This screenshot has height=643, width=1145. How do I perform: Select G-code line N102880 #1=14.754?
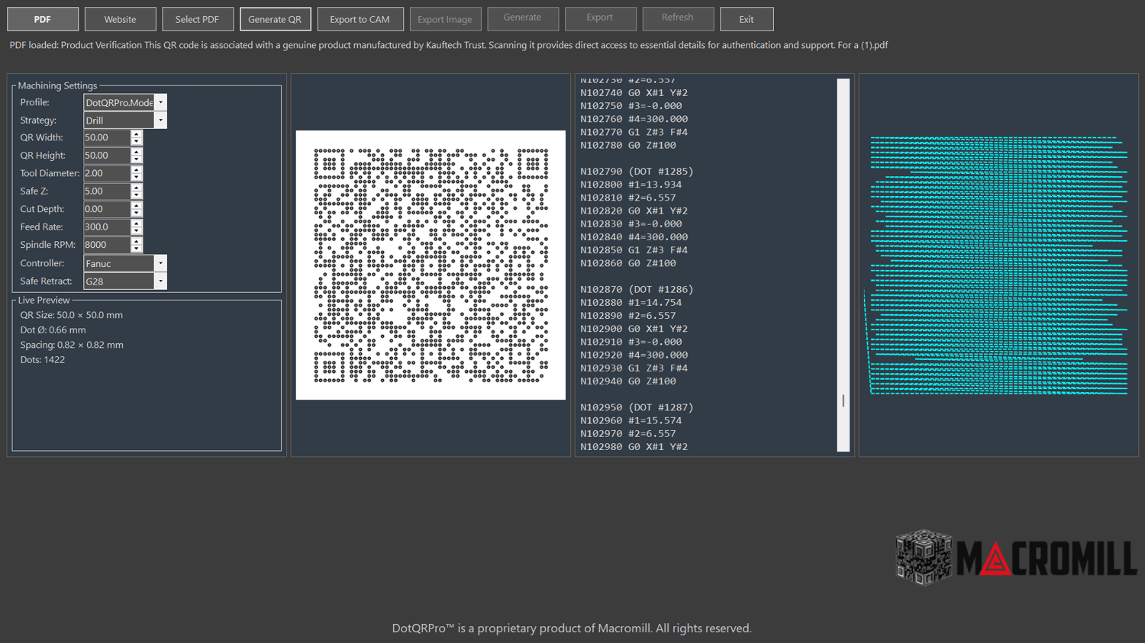[x=631, y=303]
